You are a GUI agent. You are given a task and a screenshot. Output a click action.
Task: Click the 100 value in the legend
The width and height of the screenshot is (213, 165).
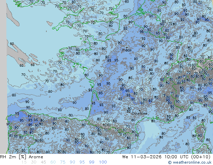(x=103, y=162)
